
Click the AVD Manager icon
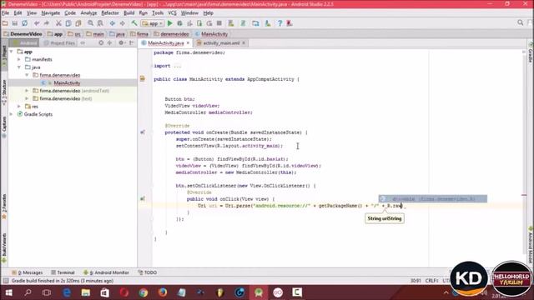coord(231,23)
